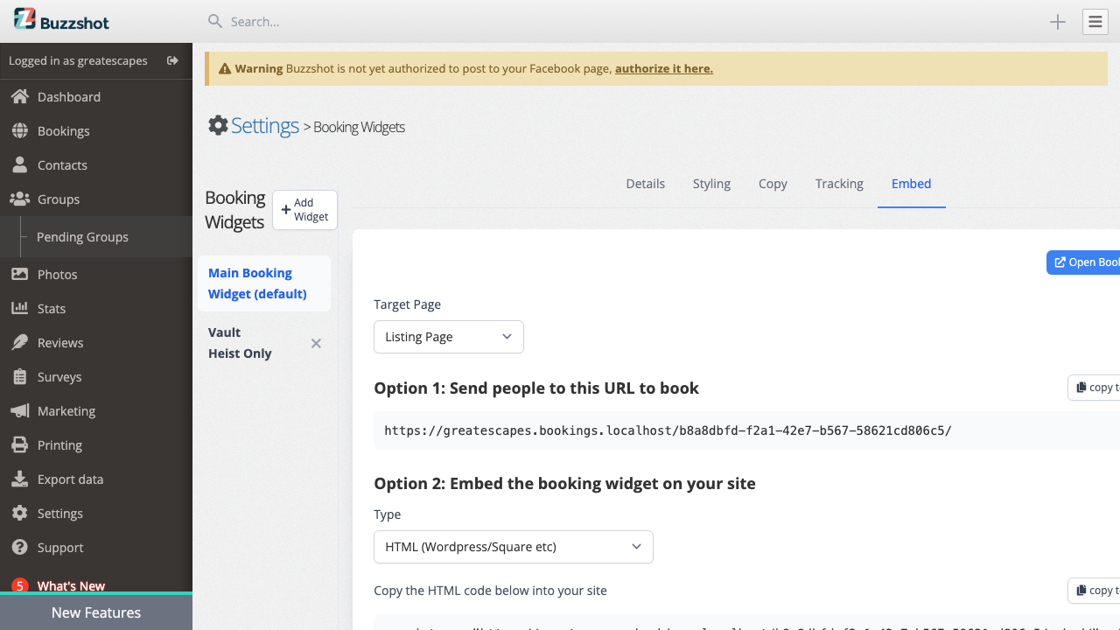The height and width of the screenshot is (630, 1120).
Task: Remove the Vault Heist Only widget
Action: click(x=316, y=343)
